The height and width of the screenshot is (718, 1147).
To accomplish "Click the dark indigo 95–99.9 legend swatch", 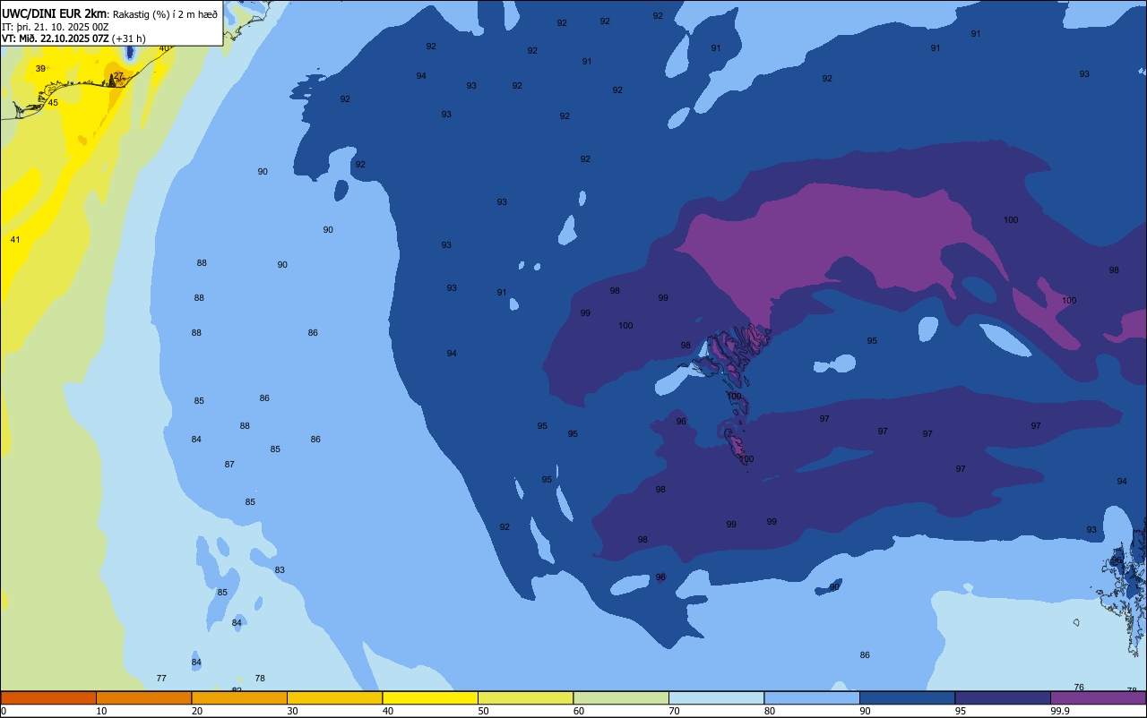I will click(x=1003, y=697).
